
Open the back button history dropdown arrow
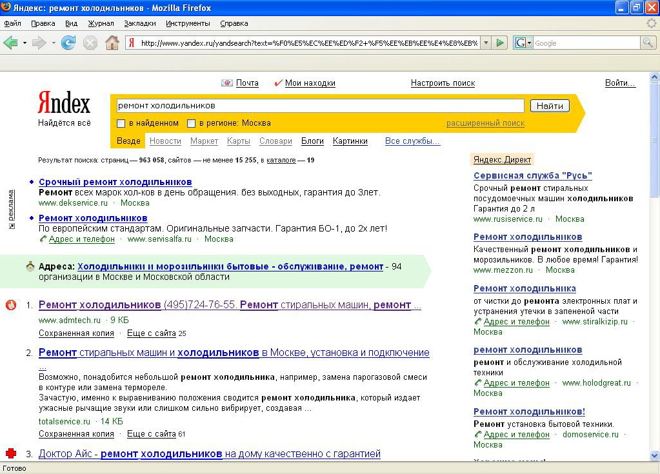tap(25, 43)
